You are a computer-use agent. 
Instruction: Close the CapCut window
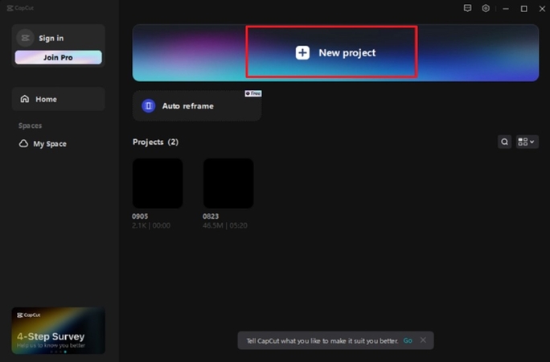pos(542,9)
